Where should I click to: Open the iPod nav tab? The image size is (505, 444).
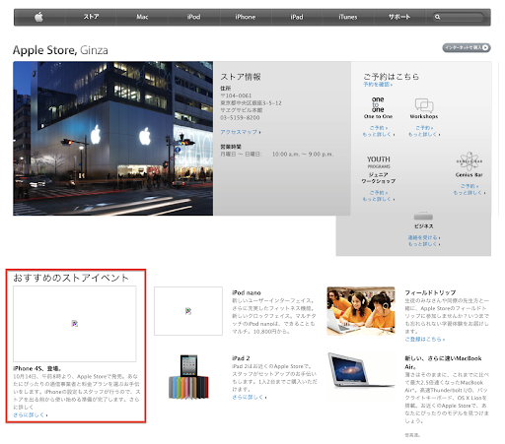tap(193, 17)
